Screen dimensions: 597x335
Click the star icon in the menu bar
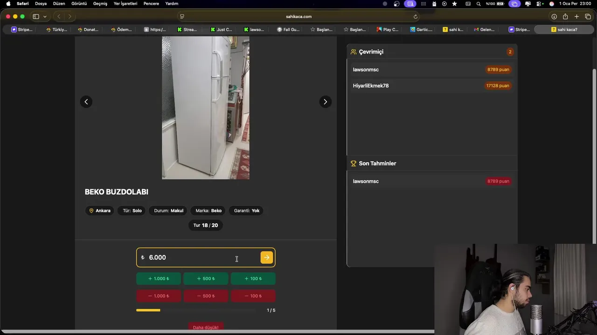(454, 3)
